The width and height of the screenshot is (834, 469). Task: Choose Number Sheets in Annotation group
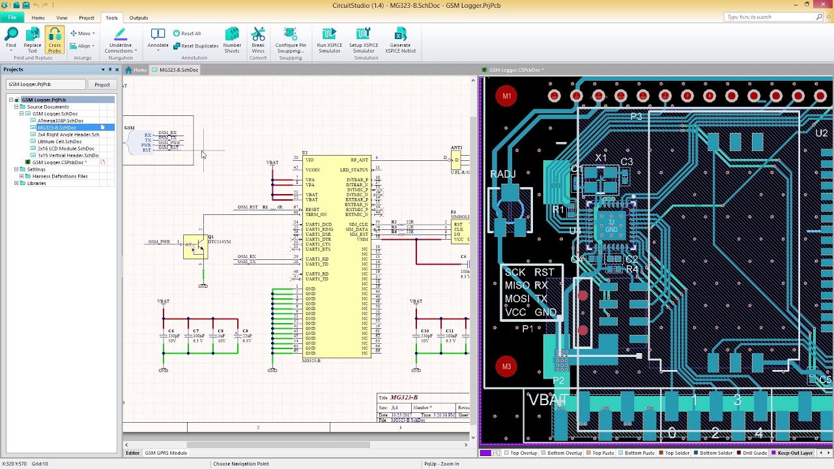[232, 40]
